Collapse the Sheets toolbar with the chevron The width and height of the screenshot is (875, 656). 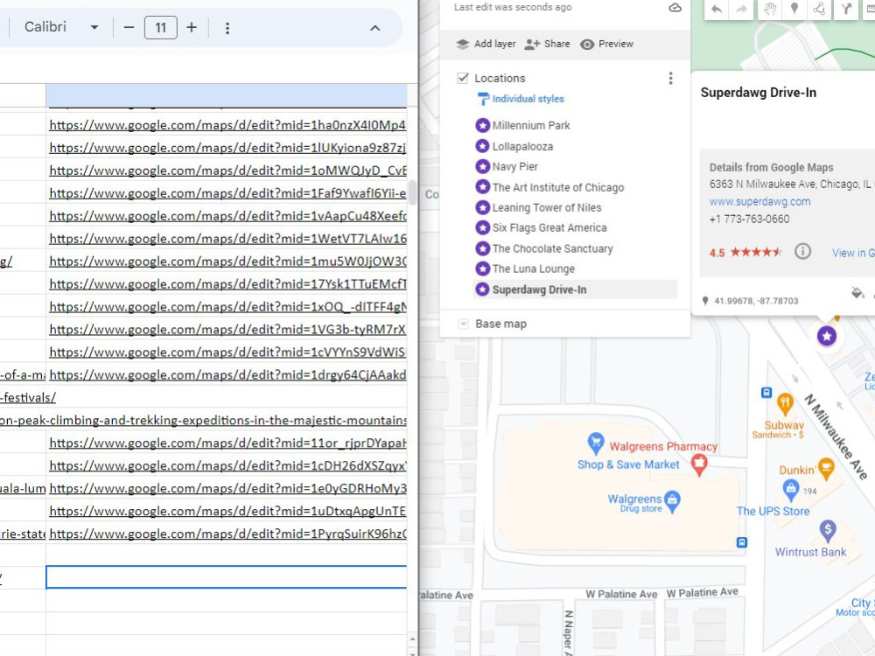[x=375, y=28]
